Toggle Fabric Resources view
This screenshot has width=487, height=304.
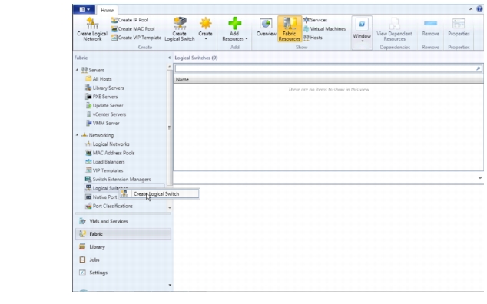click(x=290, y=29)
